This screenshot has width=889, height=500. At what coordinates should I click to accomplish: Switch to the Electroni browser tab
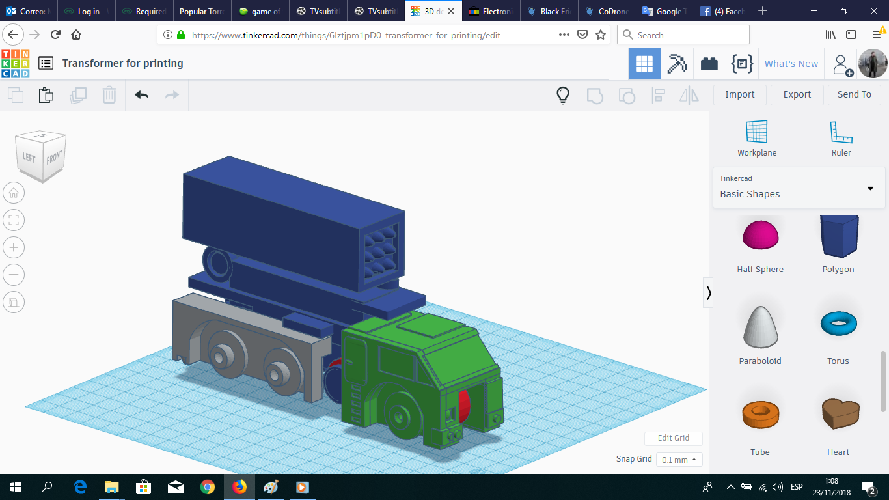pos(491,11)
